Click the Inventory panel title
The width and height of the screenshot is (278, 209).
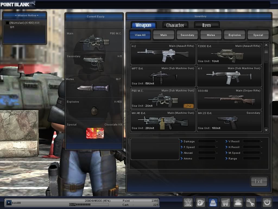[200, 16]
